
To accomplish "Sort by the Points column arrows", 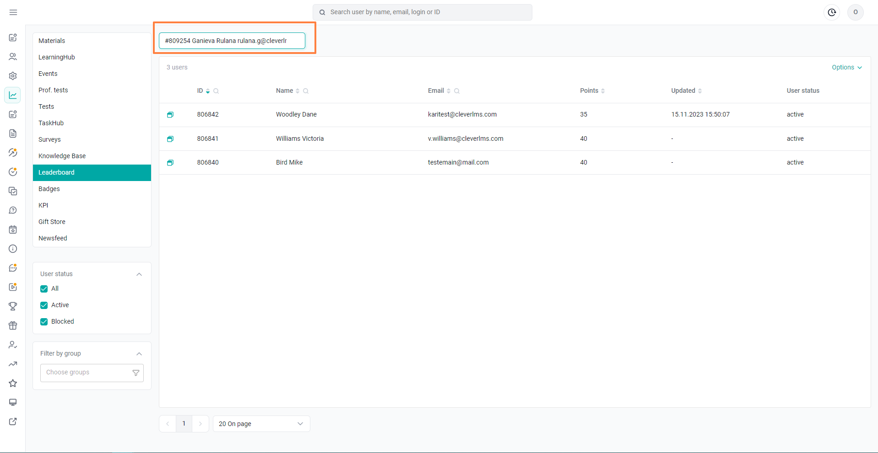I will (x=603, y=91).
